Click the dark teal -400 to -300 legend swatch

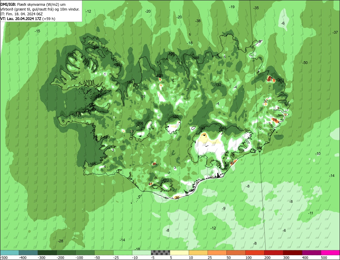click(x=28, y=253)
